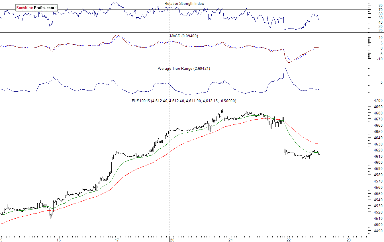Click the FUS10015 price chart title
Viewport: 384px width, 242px height.
[184, 101]
